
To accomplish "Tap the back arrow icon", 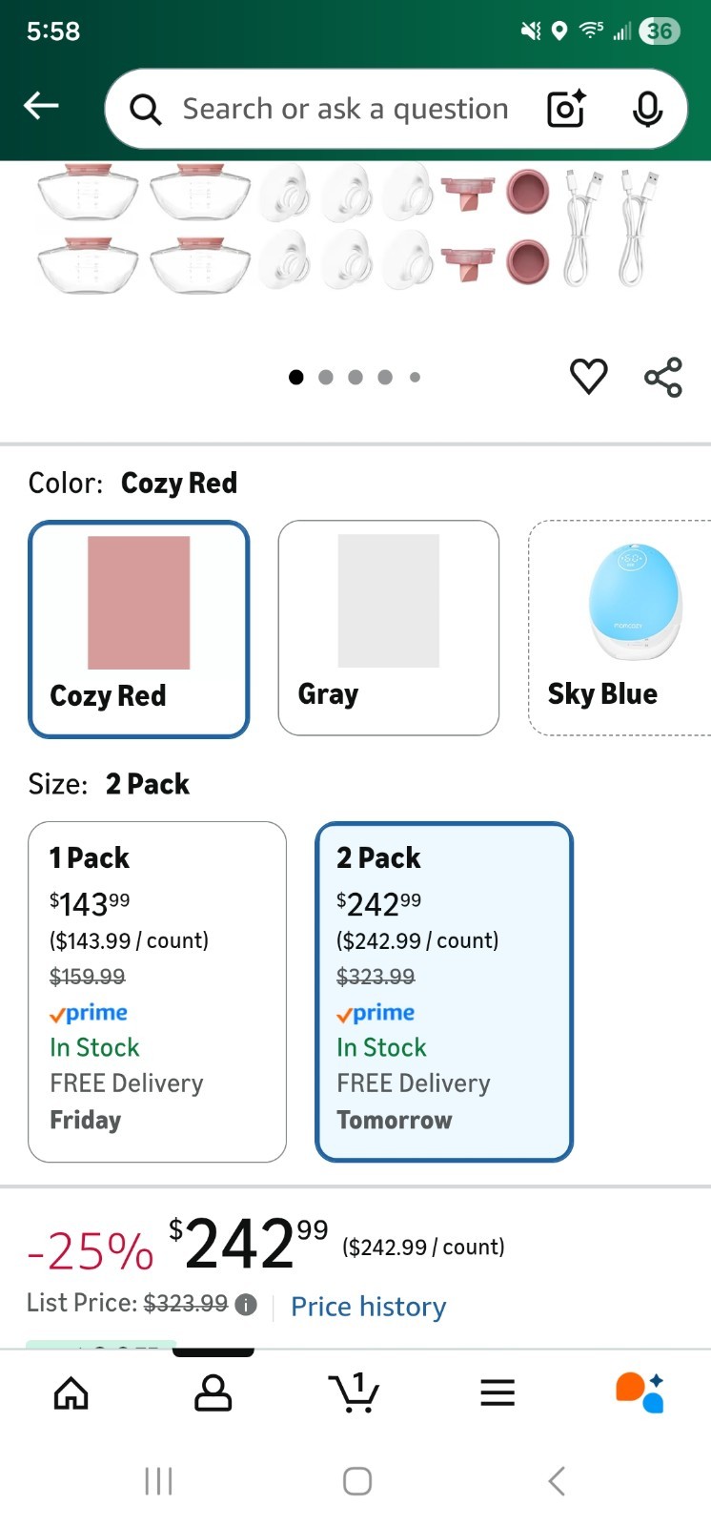I will [42, 106].
